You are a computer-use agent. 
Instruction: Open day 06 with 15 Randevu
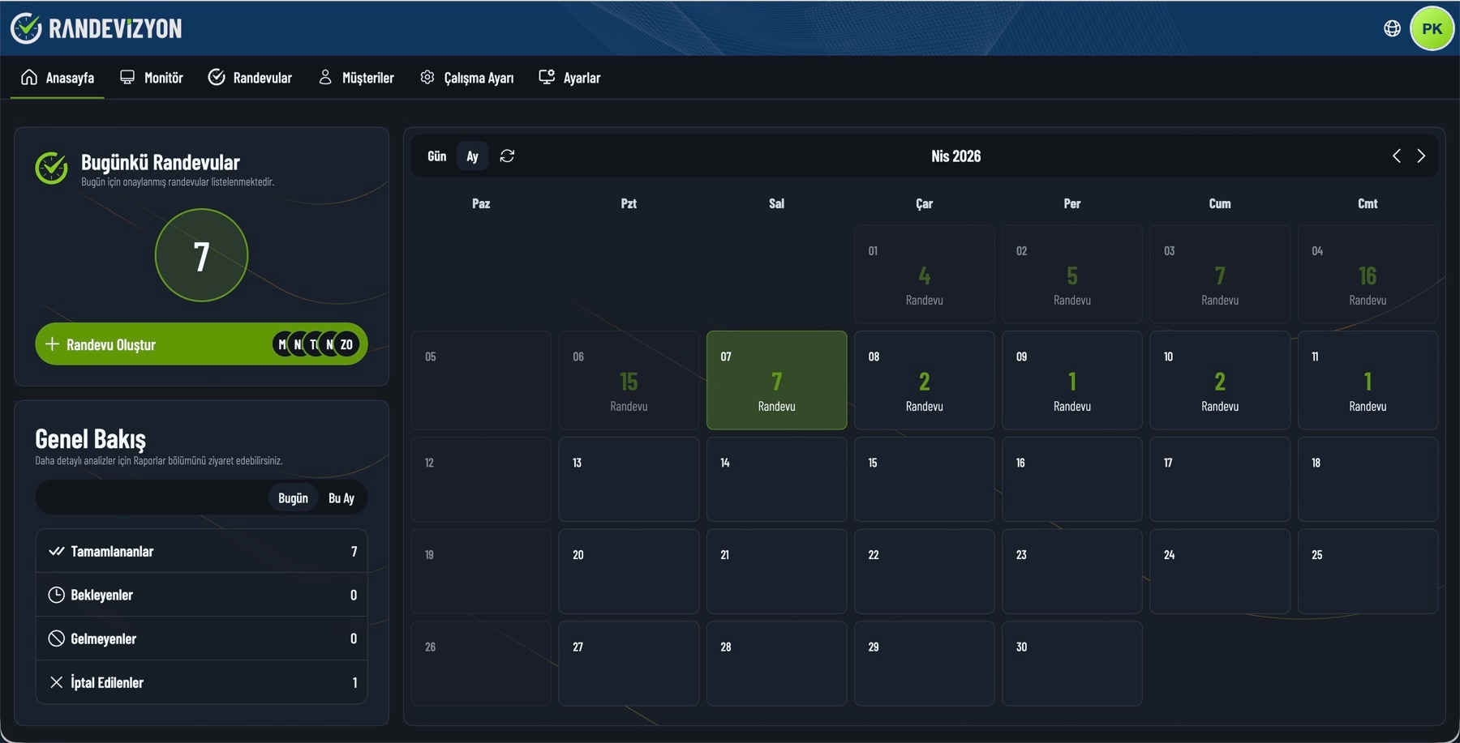[629, 380]
